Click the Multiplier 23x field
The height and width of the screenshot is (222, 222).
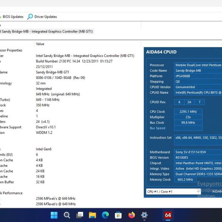[x=188, y=117]
